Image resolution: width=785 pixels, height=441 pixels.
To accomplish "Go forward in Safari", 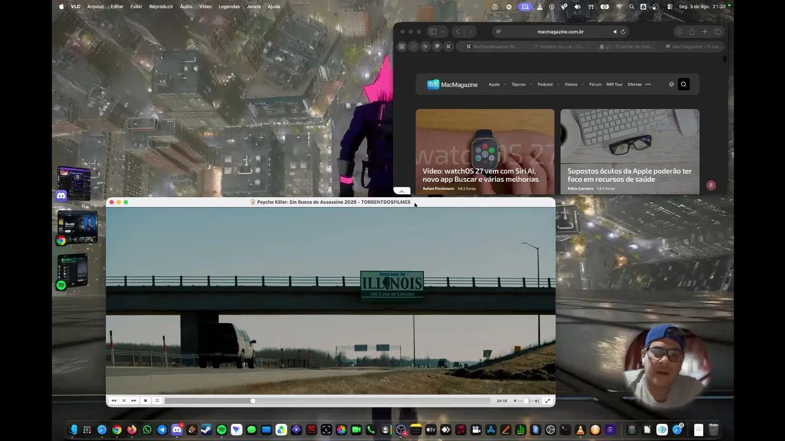I will pyautogui.click(x=470, y=32).
